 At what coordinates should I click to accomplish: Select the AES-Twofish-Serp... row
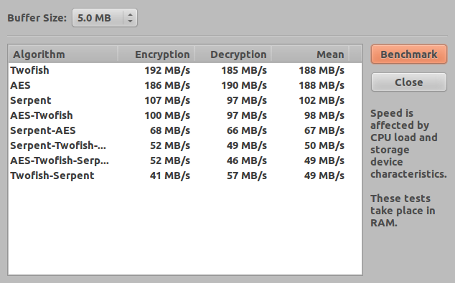pos(185,160)
